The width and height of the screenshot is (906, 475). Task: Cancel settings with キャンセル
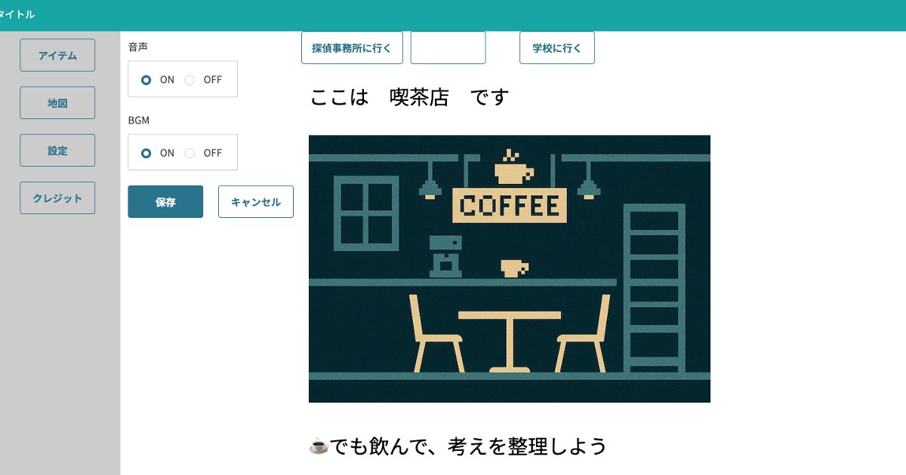[x=256, y=201]
